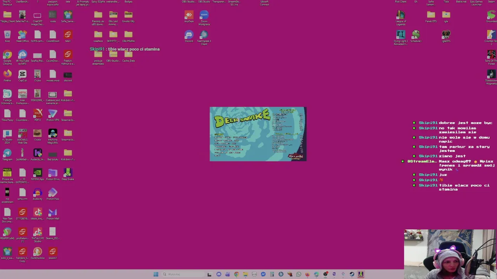Open iMyFone MagicMic desktop shortcut

[x=53, y=135]
